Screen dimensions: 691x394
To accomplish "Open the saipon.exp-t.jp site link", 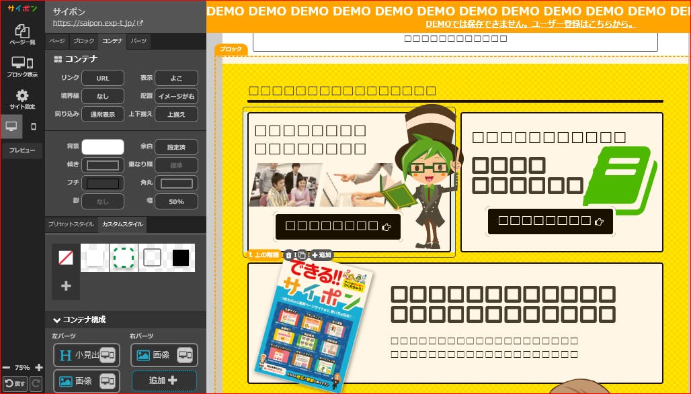I will point(97,23).
